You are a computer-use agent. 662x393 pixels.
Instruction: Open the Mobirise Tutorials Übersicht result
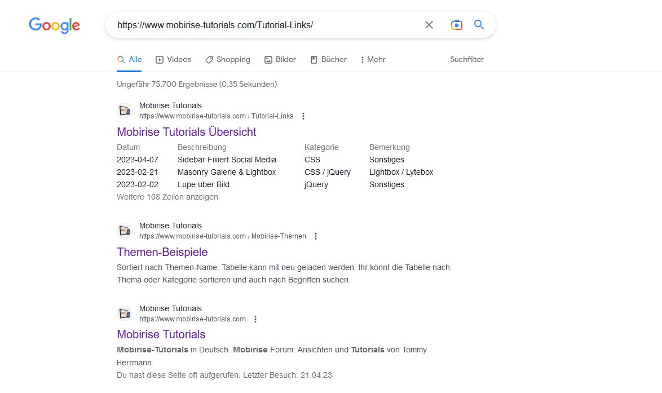tap(187, 132)
